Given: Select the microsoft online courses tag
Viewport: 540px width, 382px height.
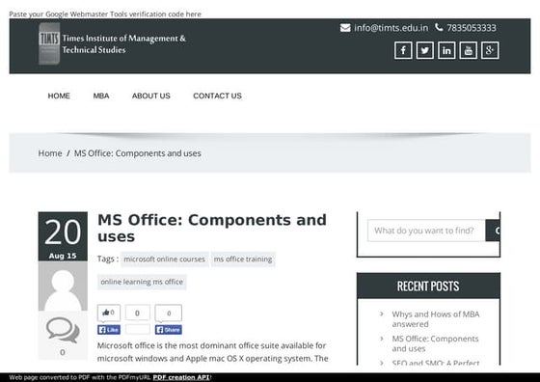Looking at the screenshot, I should click(x=165, y=259).
